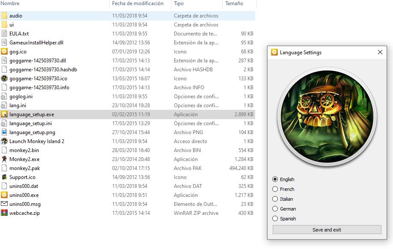
Task: Click the monkey2.pak file icon
Action: [4, 168]
